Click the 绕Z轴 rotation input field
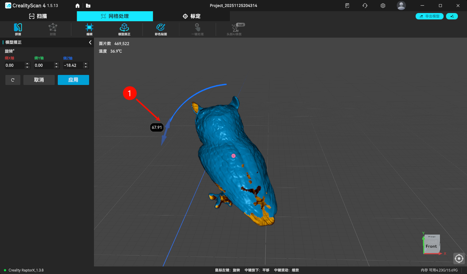The height and width of the screenshot is (274, 467). click(72, 66)
